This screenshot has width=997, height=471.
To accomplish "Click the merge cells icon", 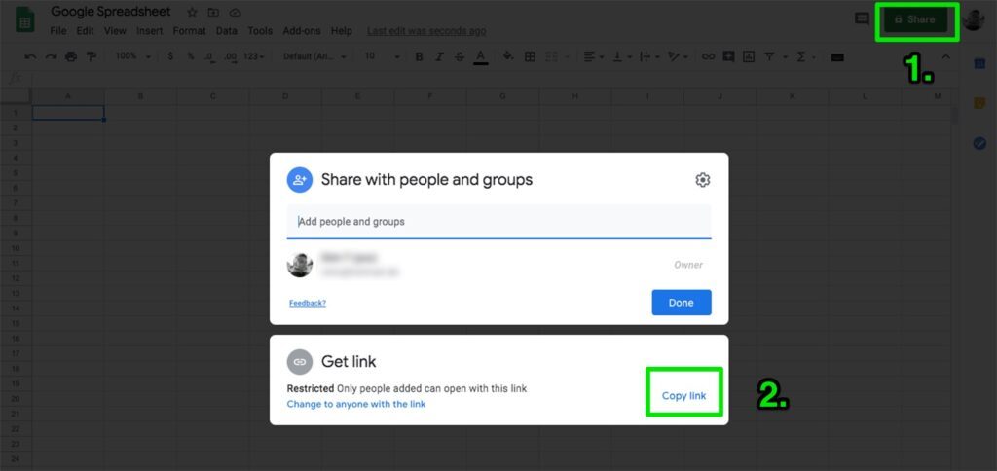I will click(551, 56).
